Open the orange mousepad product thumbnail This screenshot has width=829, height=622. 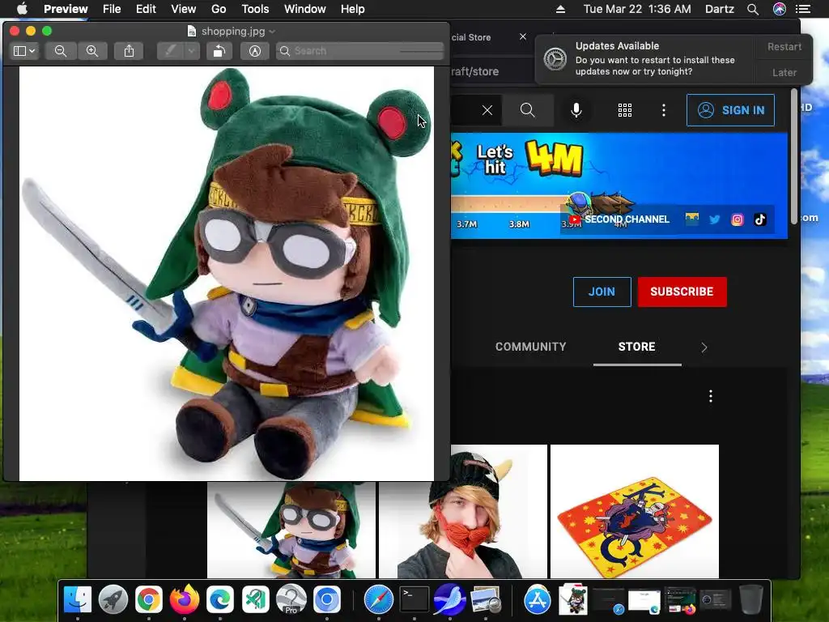(635, 512)
